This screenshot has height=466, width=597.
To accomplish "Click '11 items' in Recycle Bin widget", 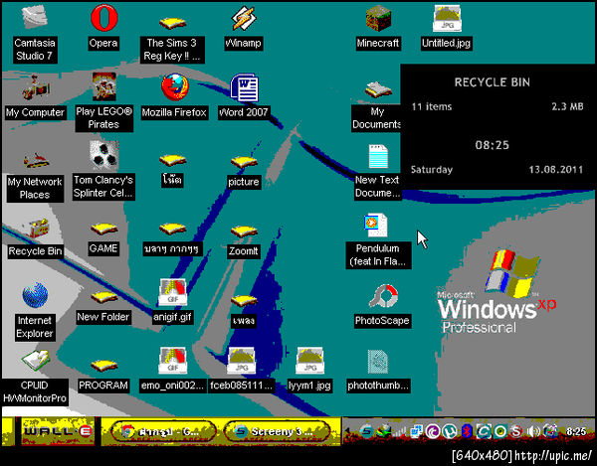I will click(x=432, y=106).
